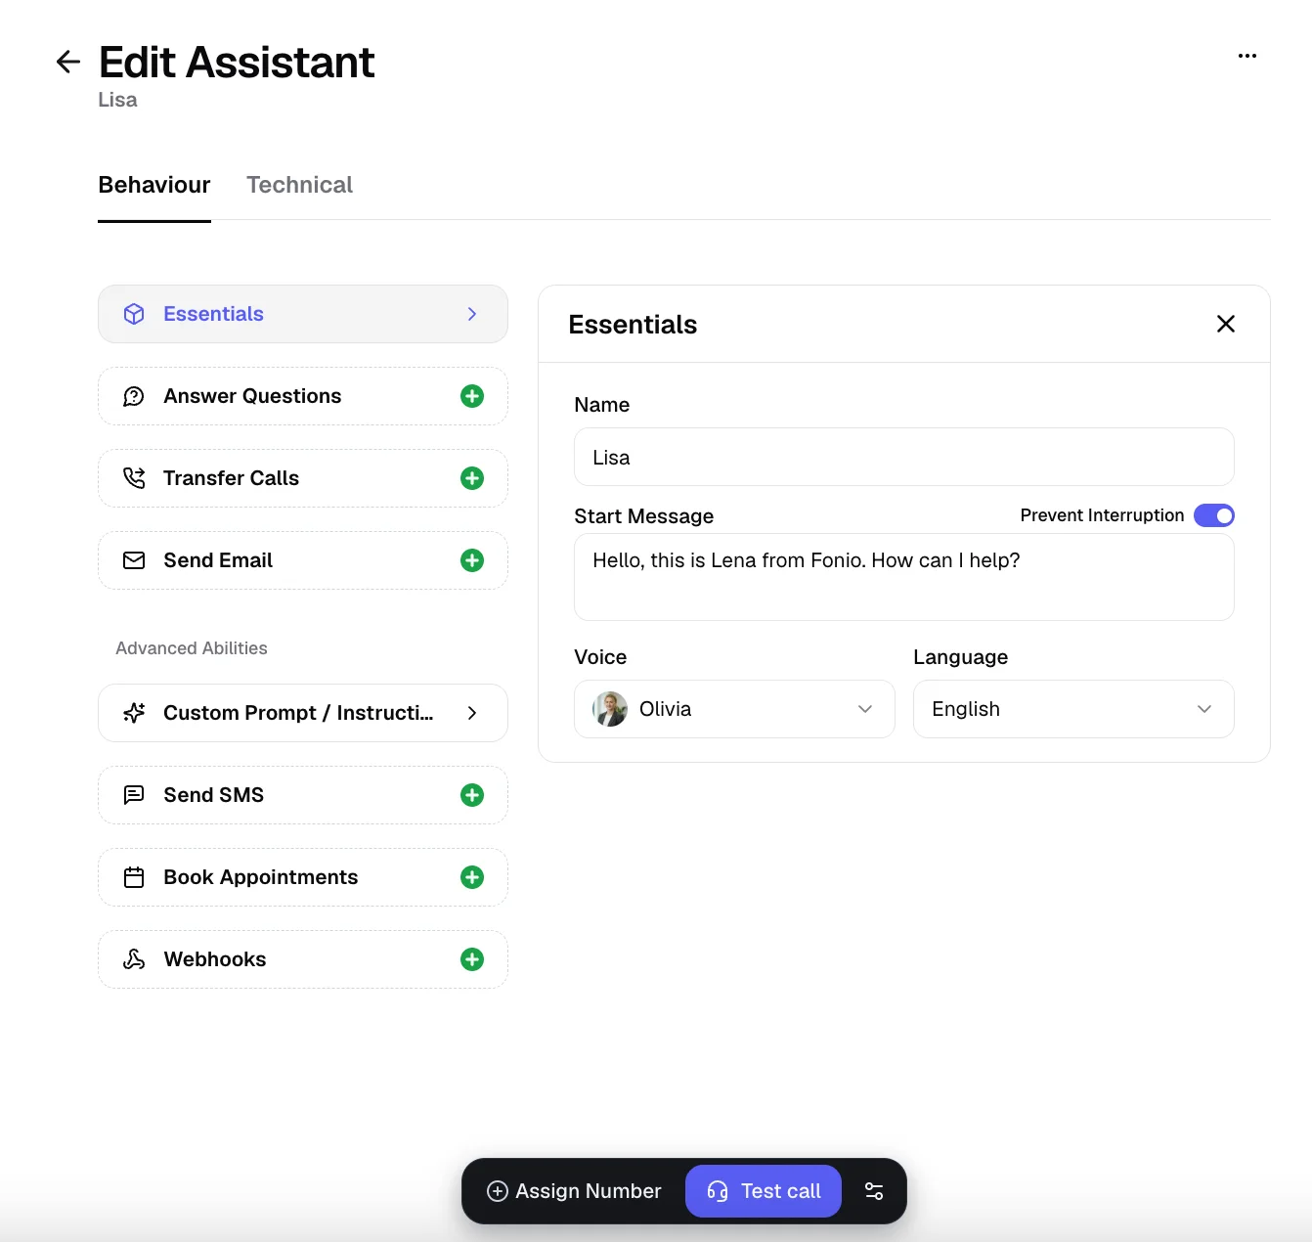Screen dimensions: 1312x1242
Task: Toggle the Prevent Interruption switch
Action: click(x=1214, y=515)
